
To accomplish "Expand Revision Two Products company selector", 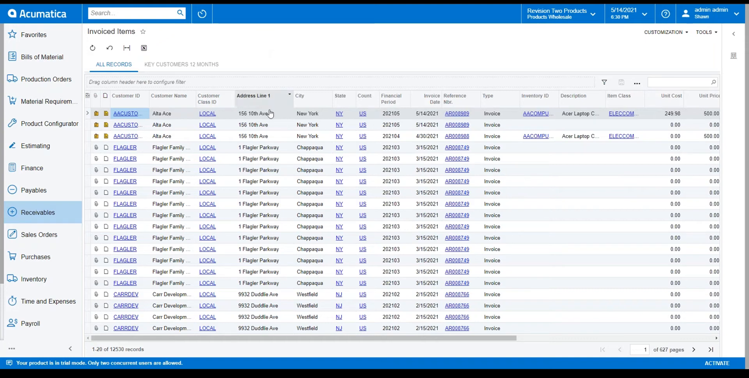I will click(561, 13).
